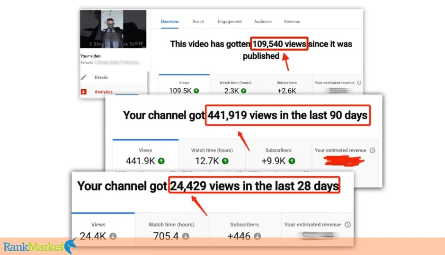
Task: Switch to the Reach tab
Action: pos(198,22)
